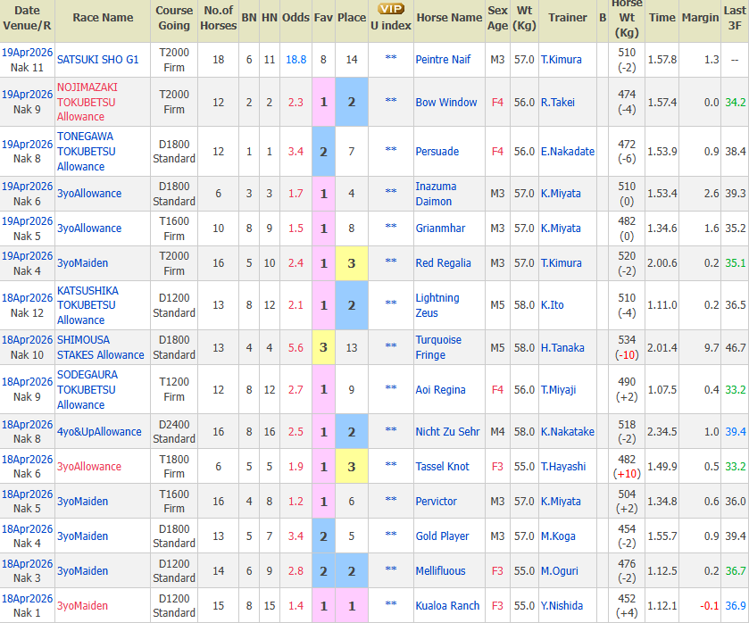The height and width of the screenshot is (623, 749).
Task: Open horse Aoi Regina profile
Action: click(x=440, y=390)
